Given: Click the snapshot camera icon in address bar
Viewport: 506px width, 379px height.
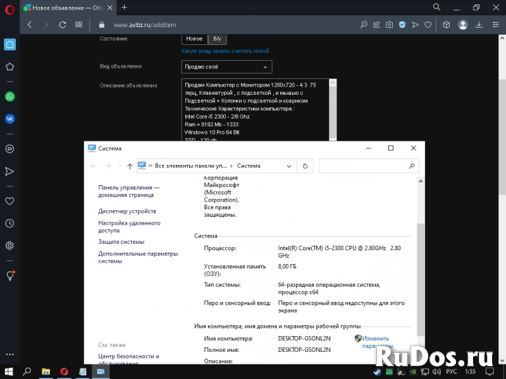Looking at the screenshot, I should click(389, 25).
